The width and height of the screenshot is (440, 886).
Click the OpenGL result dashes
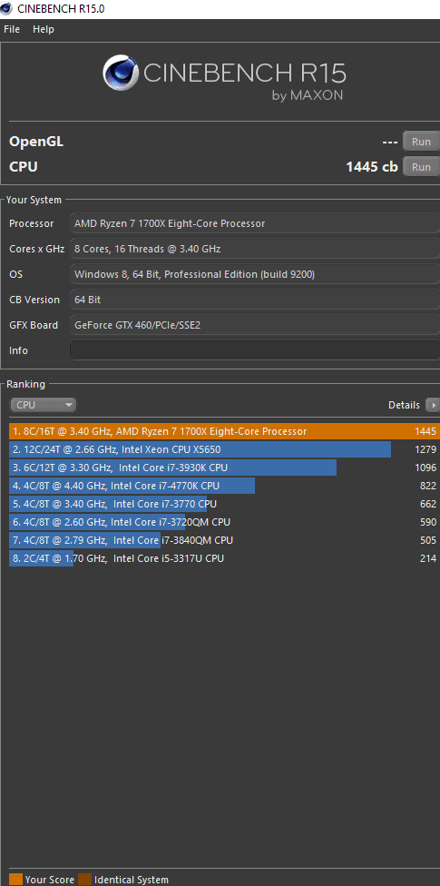pyautogui.click(x=390, y=142)
